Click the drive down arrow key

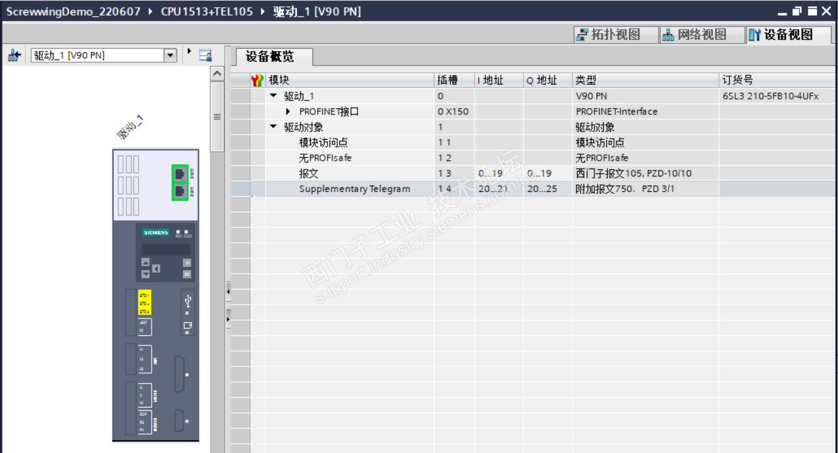[146, 274]
